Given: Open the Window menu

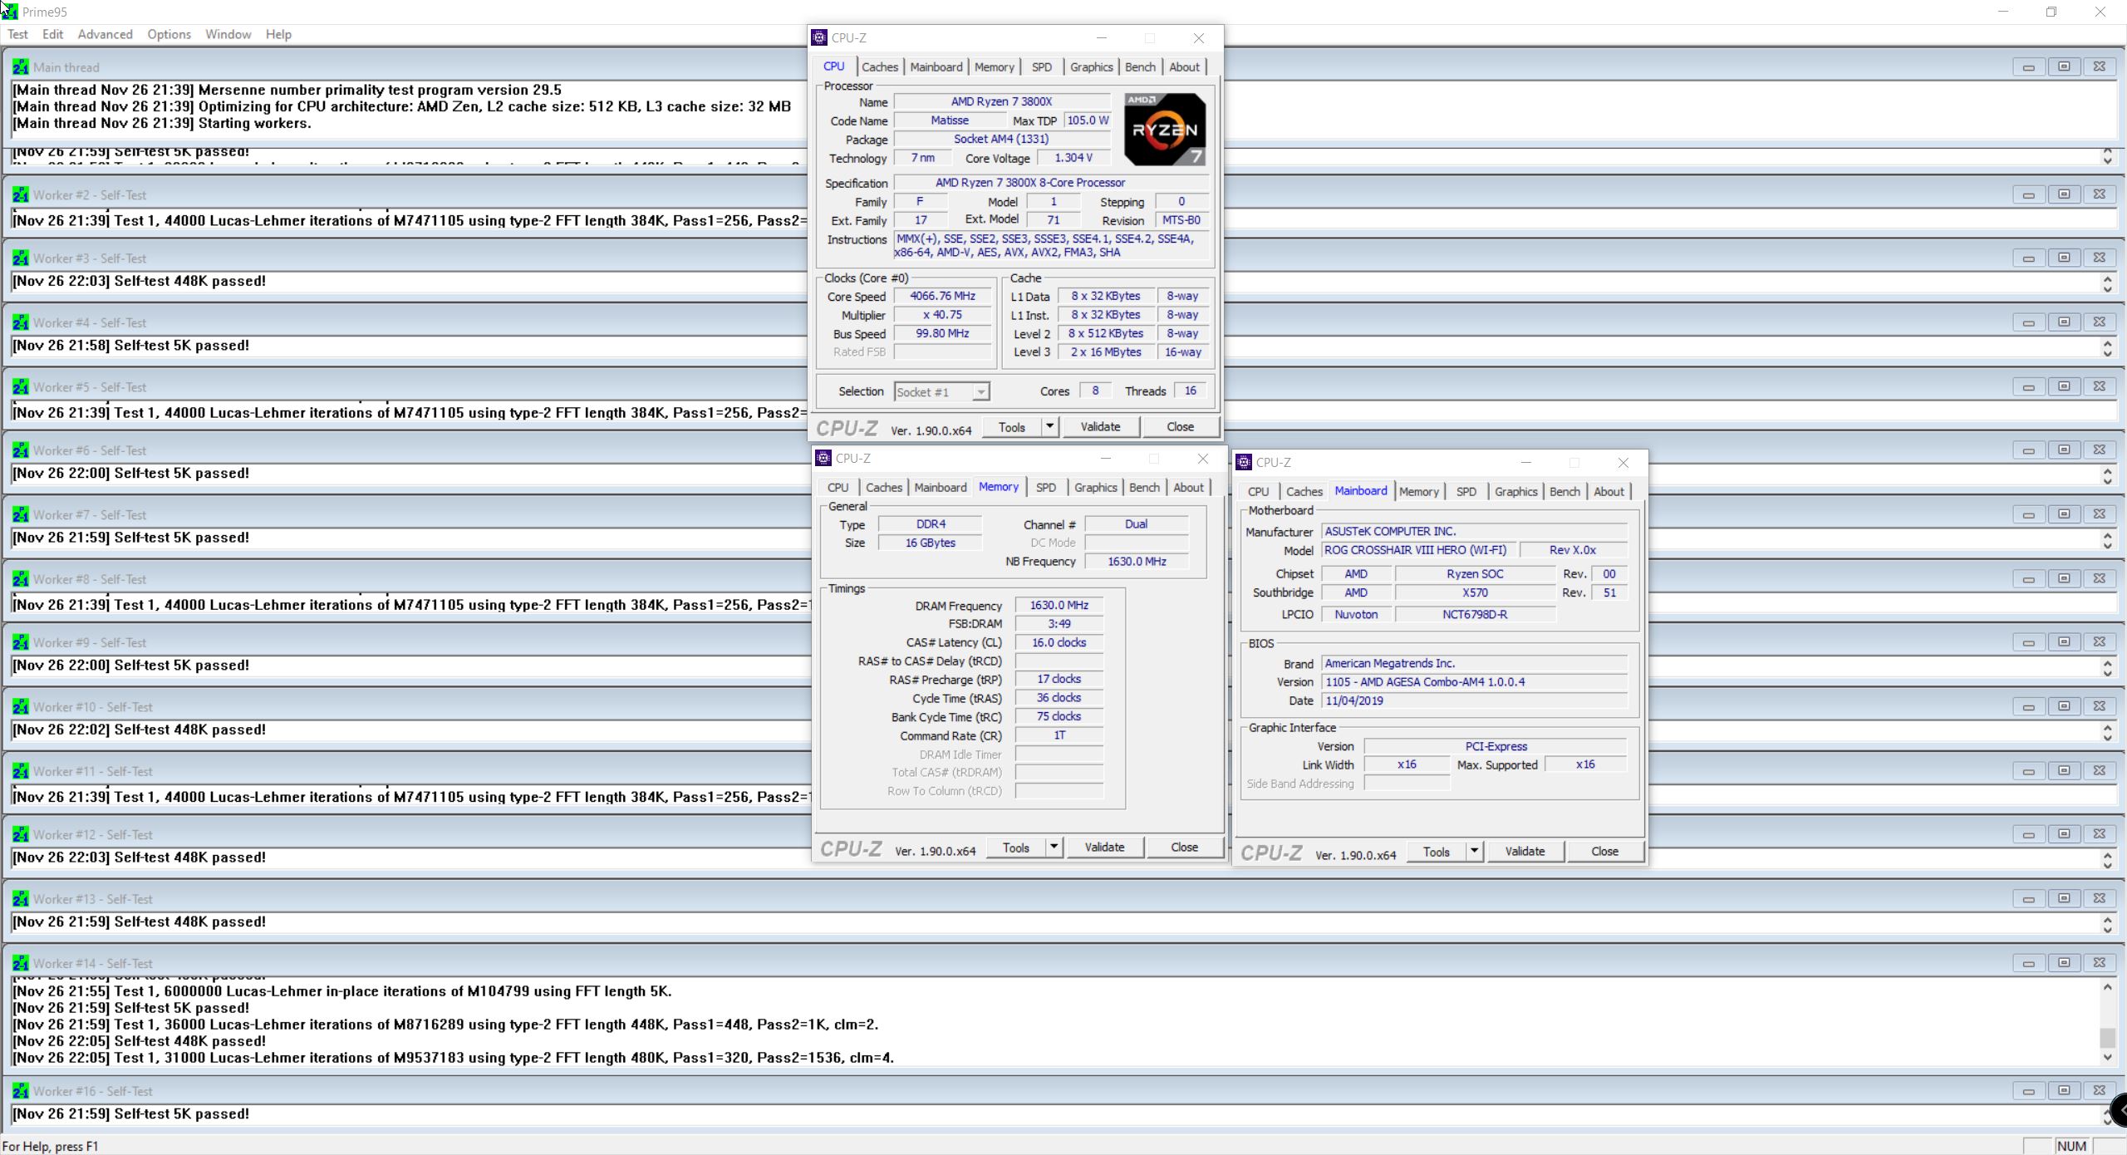Looking at the screenshot, I should click(x=228, y=34).
